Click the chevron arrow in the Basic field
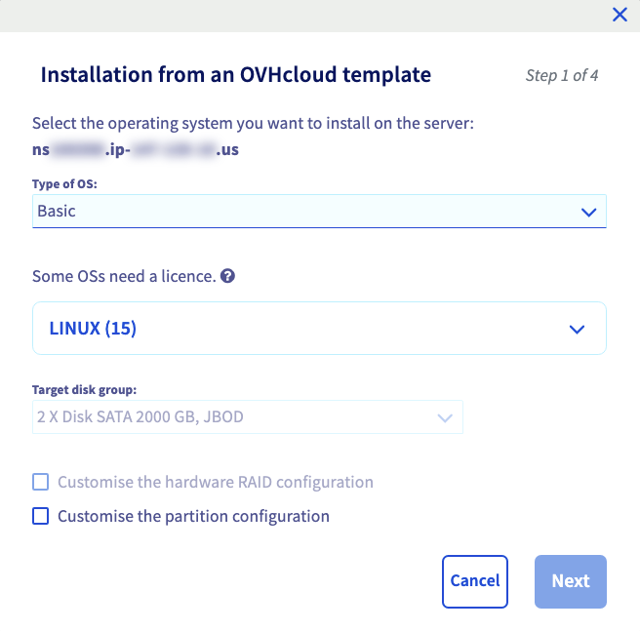 point(587,212)
